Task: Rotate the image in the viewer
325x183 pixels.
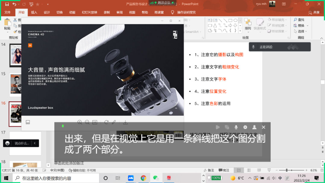Action: coord(106,122)
